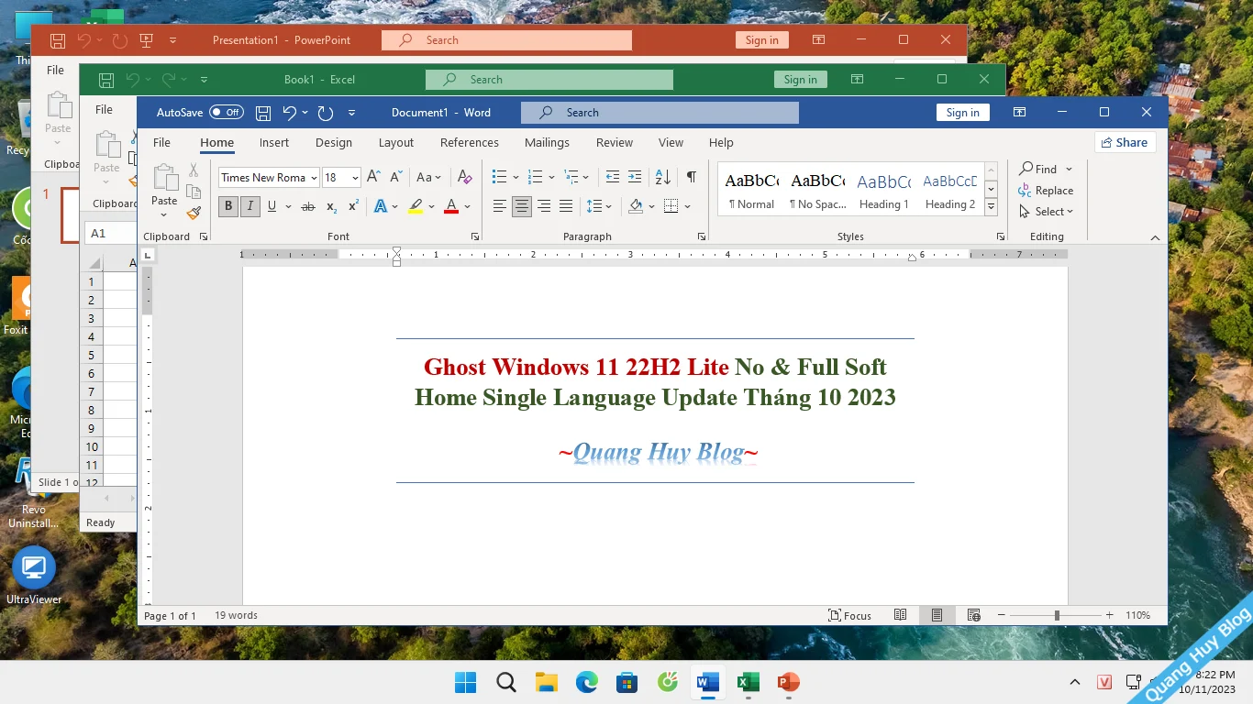Image resolution: width=1253 pixels, height=704 pixels.
Task: Save the Word document using the floppy icon
Action: pyautogui.click(x=263, y=113)
